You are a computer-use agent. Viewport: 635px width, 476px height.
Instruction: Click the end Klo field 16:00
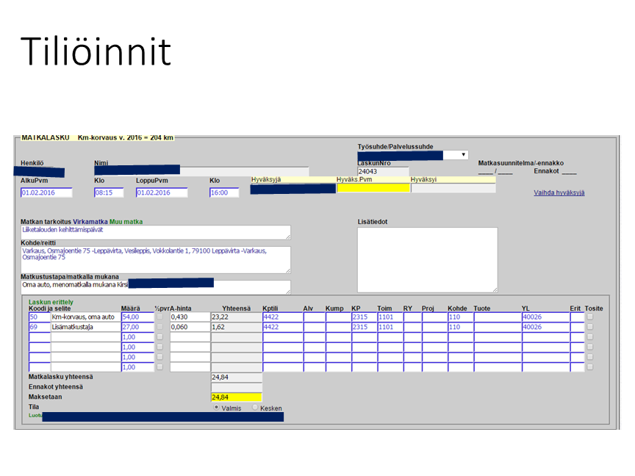[224, 192]
